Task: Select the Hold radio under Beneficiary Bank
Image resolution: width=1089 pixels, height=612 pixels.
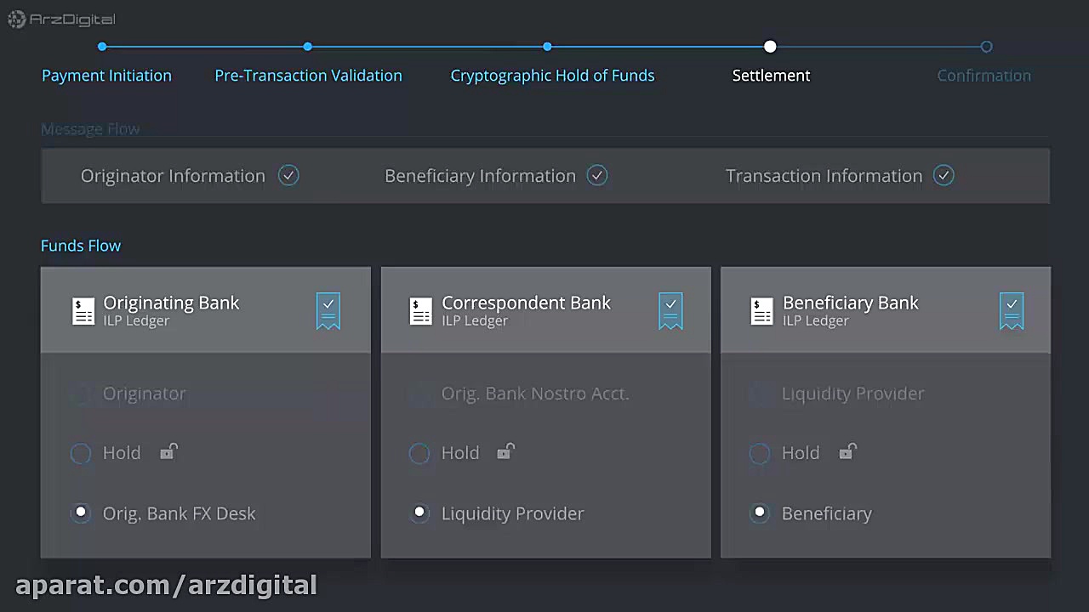Action: pos(760,453)
